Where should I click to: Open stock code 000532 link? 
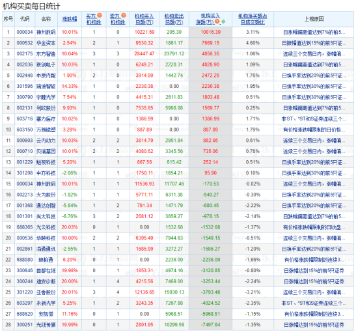[25, 43]
